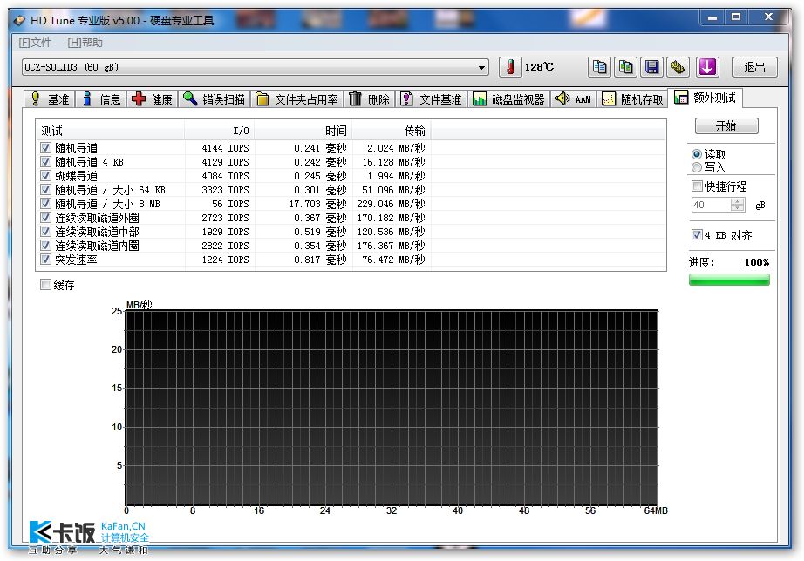Select the AAM tab

tap(573, 99)
